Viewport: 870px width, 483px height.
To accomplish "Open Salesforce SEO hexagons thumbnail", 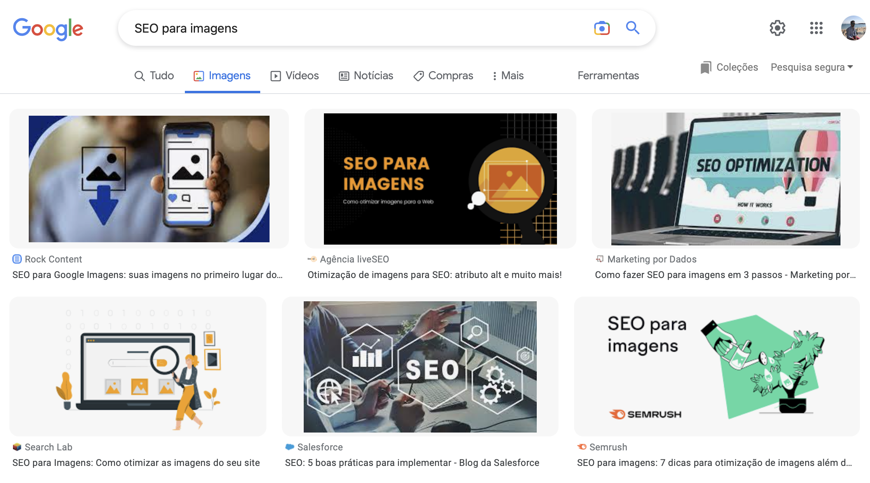I will 420,367.
